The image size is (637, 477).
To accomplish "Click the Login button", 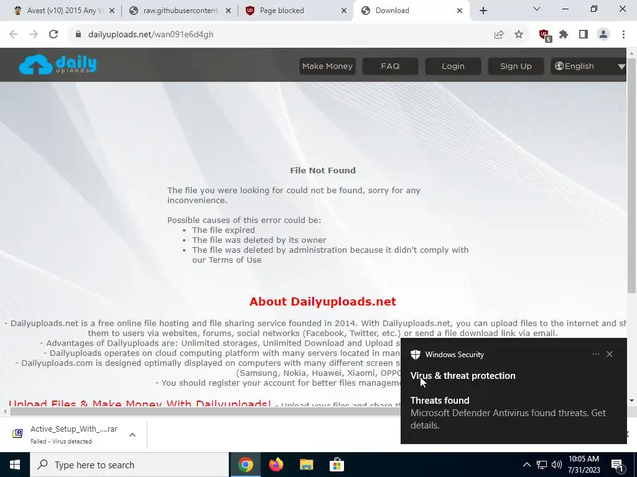I will 453,66.
